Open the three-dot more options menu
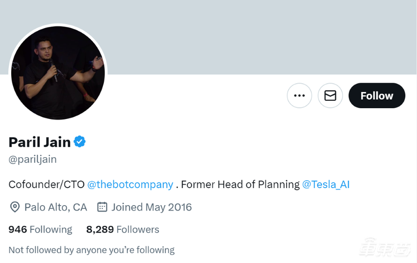The width and height of the screenshot is (417, 263). [x=299, y=96]
